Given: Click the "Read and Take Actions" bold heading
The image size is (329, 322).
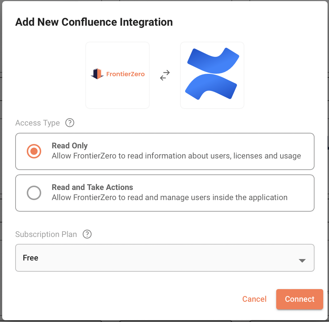Looking at the screenshot, I should point(92,187).
